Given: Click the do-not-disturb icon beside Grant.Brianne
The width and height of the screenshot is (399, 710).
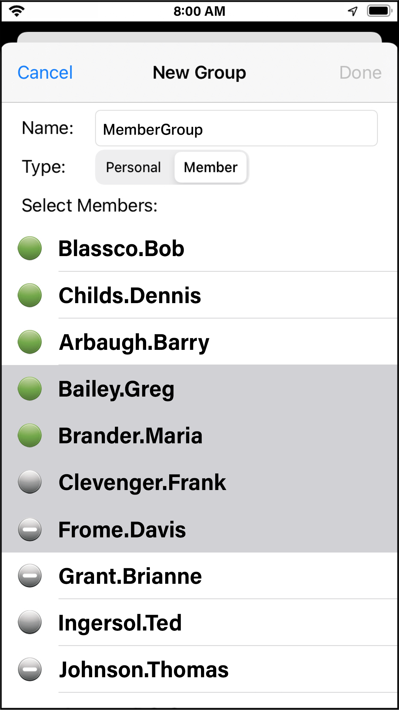Looking at the screenshot, I should 30,576.
